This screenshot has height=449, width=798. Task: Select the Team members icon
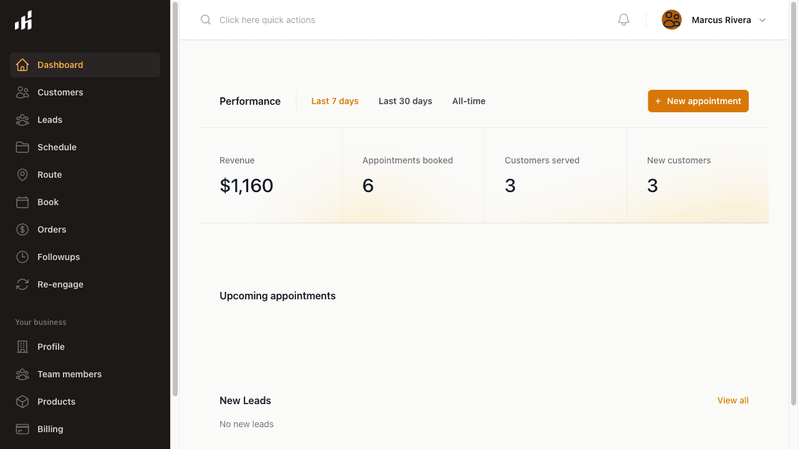(22, 374)
